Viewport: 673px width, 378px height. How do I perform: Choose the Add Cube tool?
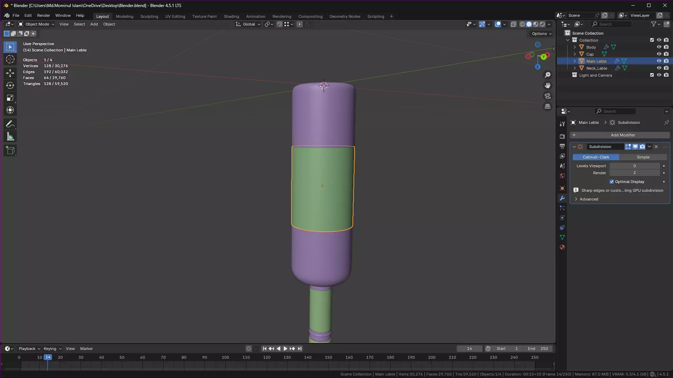pyautogui.click(x=10, y=150)
